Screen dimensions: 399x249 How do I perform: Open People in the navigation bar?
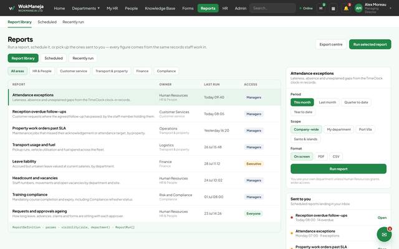point(132,8)
